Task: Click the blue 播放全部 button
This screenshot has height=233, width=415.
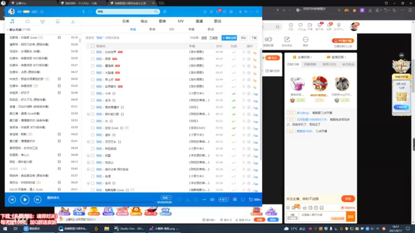Action: (229, 38)
